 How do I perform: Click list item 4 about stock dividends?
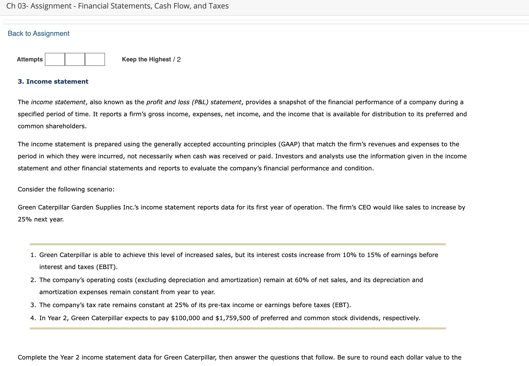(225, 318)
